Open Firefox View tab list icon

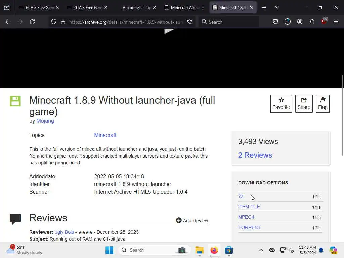click(x=7, y=7)
